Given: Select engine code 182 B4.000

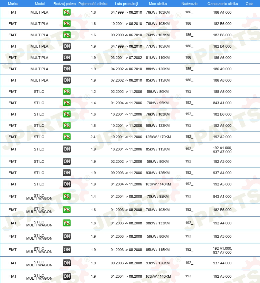Looking at the screenshot, I should pos(222,46).
